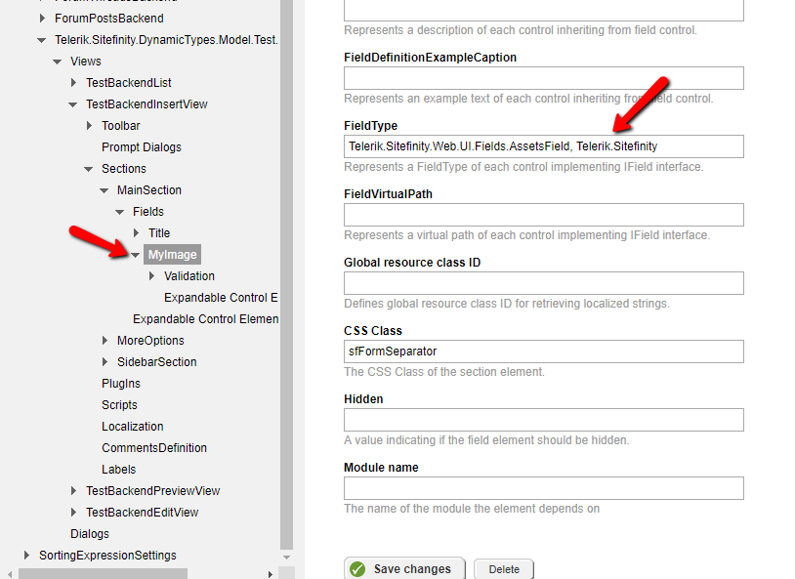Click the tree horizontal scrollbar right arrow

tap(271, 574)
